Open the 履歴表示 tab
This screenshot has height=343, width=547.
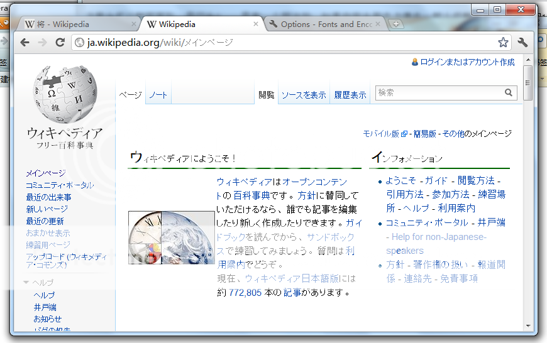pyautogui.click(x=350, y=95)
